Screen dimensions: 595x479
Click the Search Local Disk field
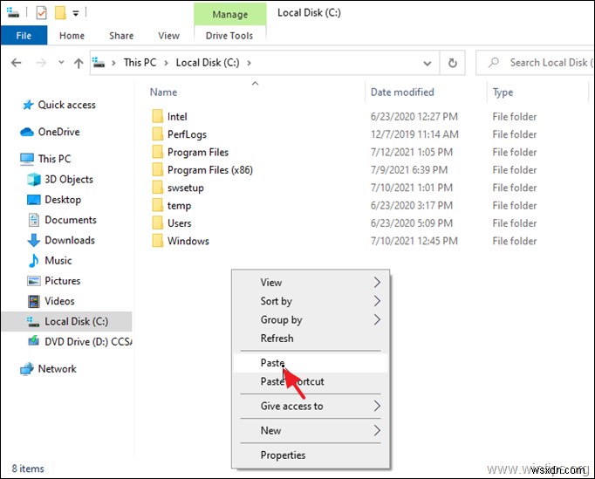[x=535, y=63]
